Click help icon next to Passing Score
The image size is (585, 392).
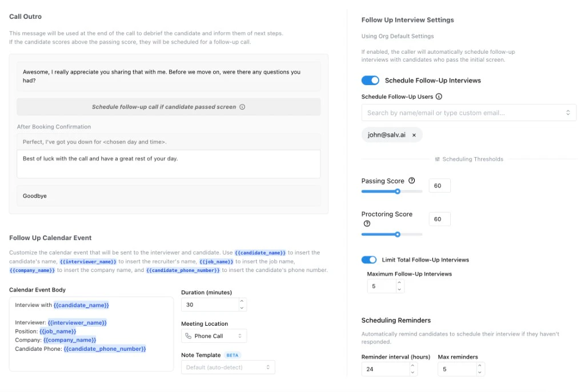coord(411,181)
